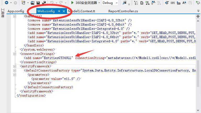Viewport: 201px width, 113px height.
Task: Collapse the entityFramework node
Action: (x=15, y=66)
